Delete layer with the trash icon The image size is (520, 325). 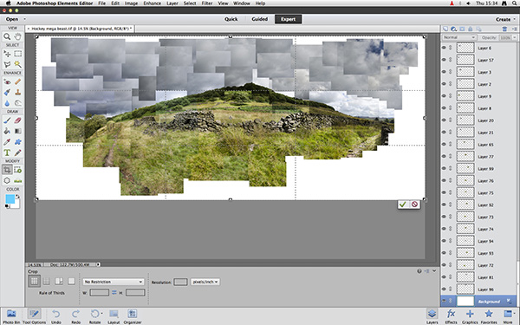504,29
